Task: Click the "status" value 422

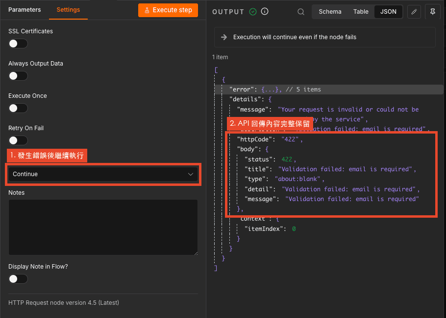Action: pos(287,159)
